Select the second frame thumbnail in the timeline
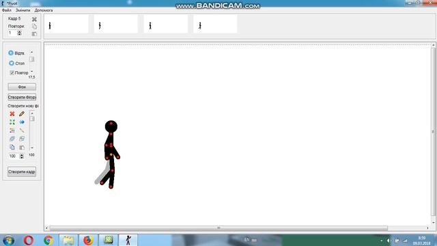Screen dimensions: 437x246 coord(116,24)
